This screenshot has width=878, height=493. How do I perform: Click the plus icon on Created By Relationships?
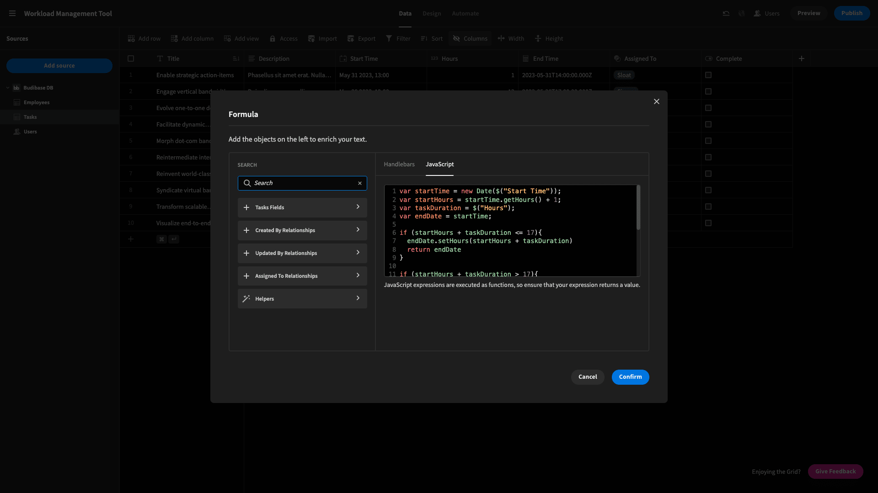point(246,230)
